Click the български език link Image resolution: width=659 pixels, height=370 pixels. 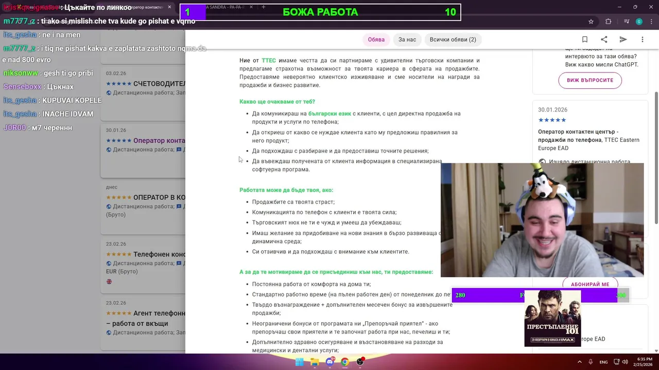pos(329,114)
